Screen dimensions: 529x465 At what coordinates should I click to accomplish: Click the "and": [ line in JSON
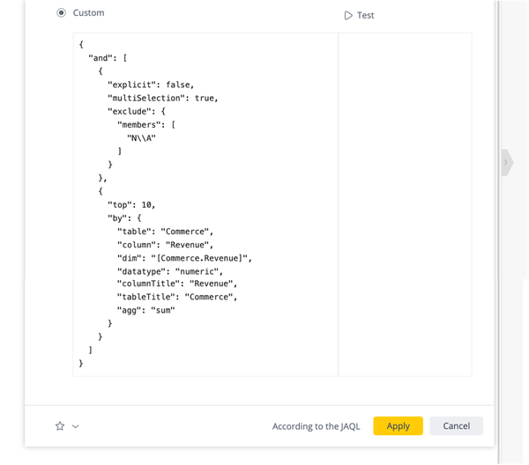coord(108,58)
